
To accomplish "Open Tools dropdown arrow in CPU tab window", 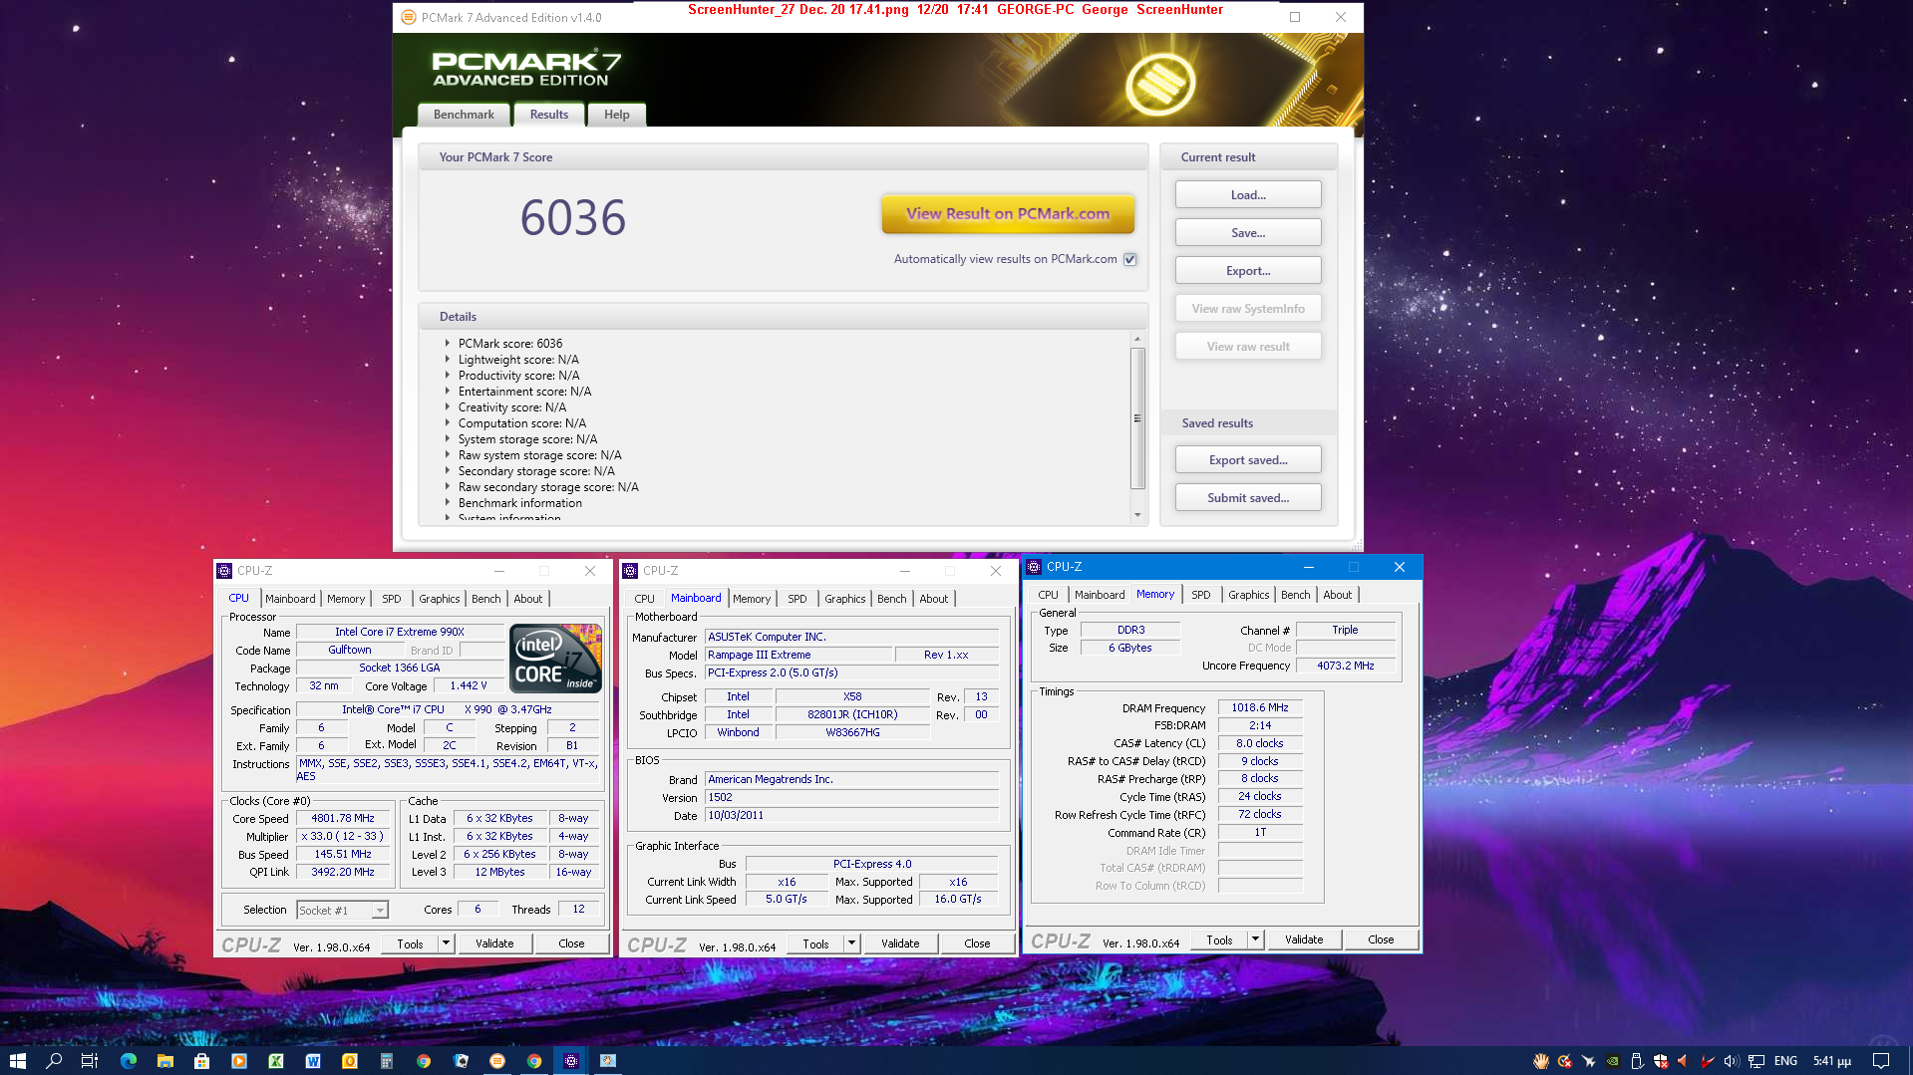I will tap(447, 942).
